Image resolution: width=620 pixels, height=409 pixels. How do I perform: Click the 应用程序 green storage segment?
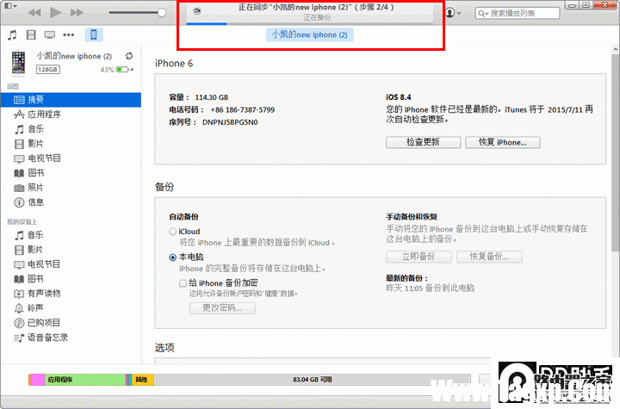click(85, 380)
